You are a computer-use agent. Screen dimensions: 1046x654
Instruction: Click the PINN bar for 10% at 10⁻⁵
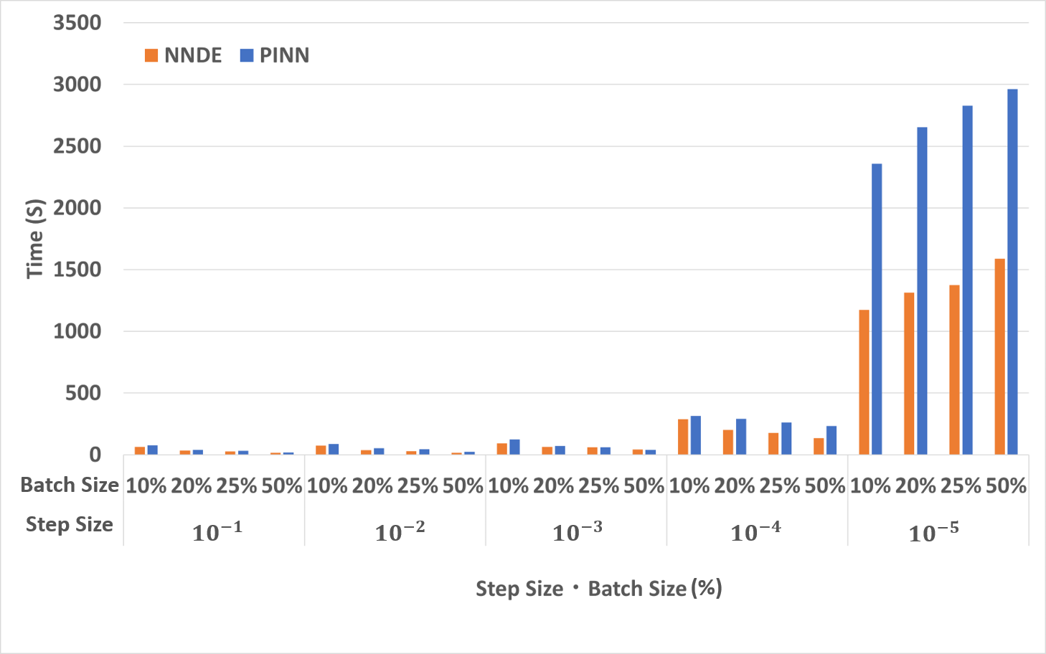point(877,310)
